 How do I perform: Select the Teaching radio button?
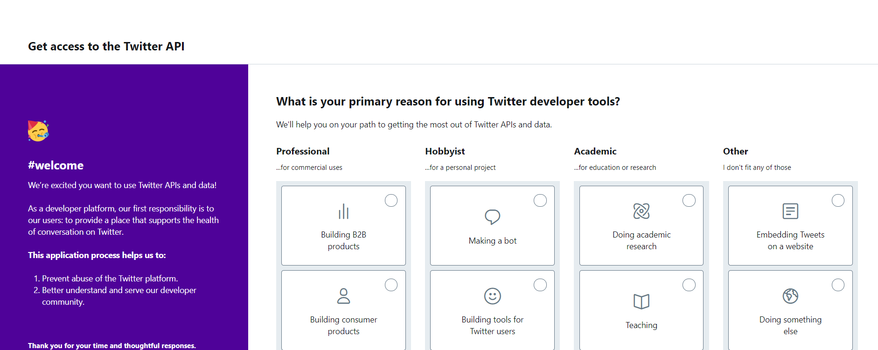pyautogui.click(x=689, y=285)
